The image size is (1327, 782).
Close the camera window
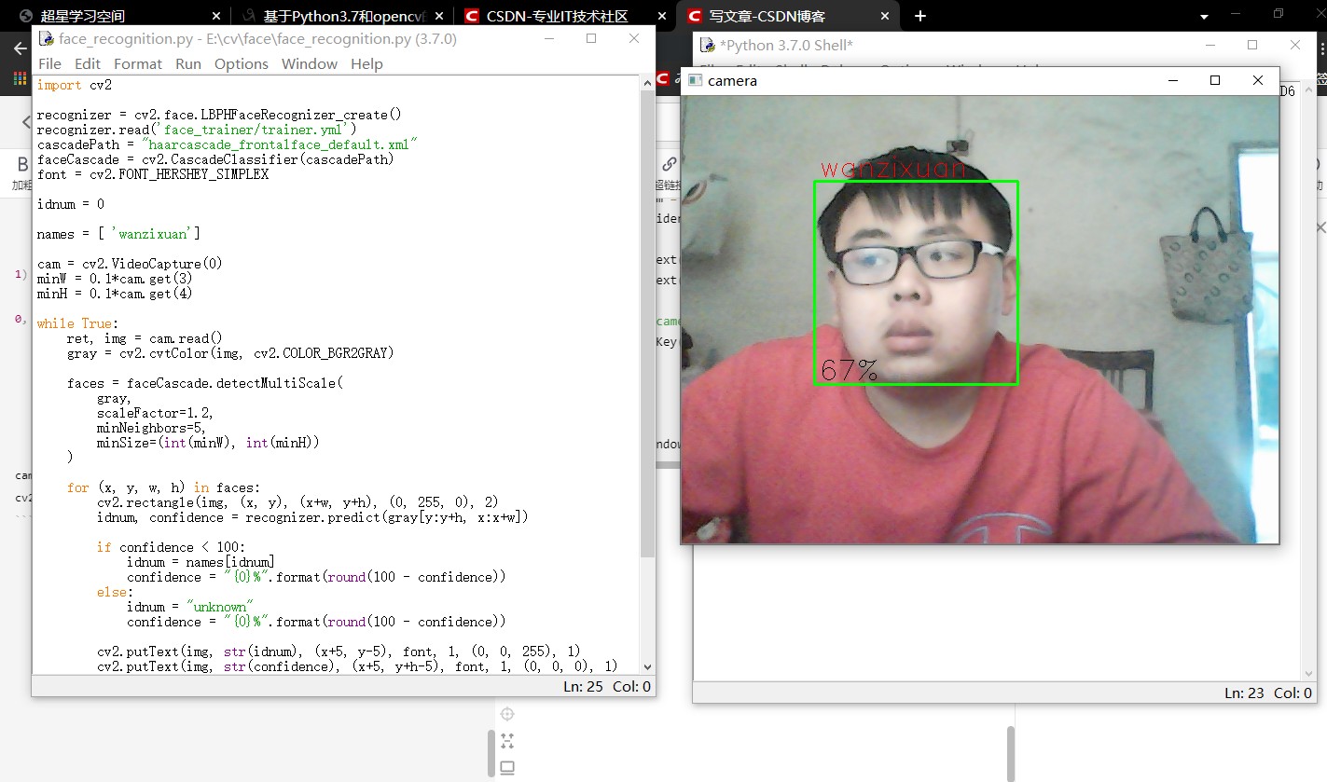(x=1257, y=80)
